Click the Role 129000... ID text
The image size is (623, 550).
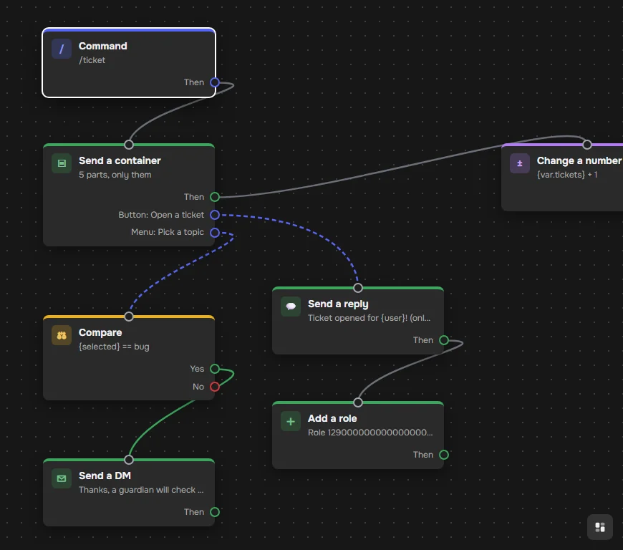pos(370,433)
